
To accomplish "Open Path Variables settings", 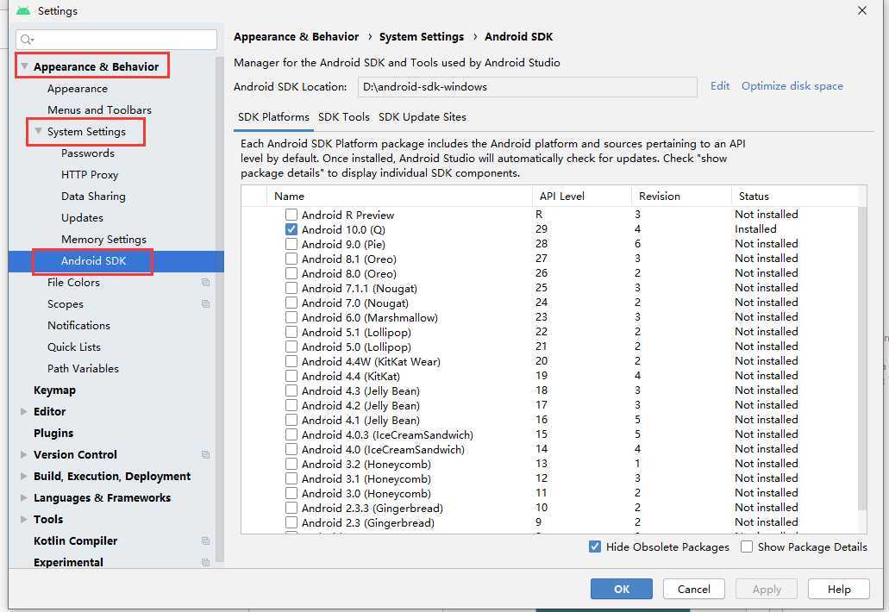I will click(x=83, y=368).
